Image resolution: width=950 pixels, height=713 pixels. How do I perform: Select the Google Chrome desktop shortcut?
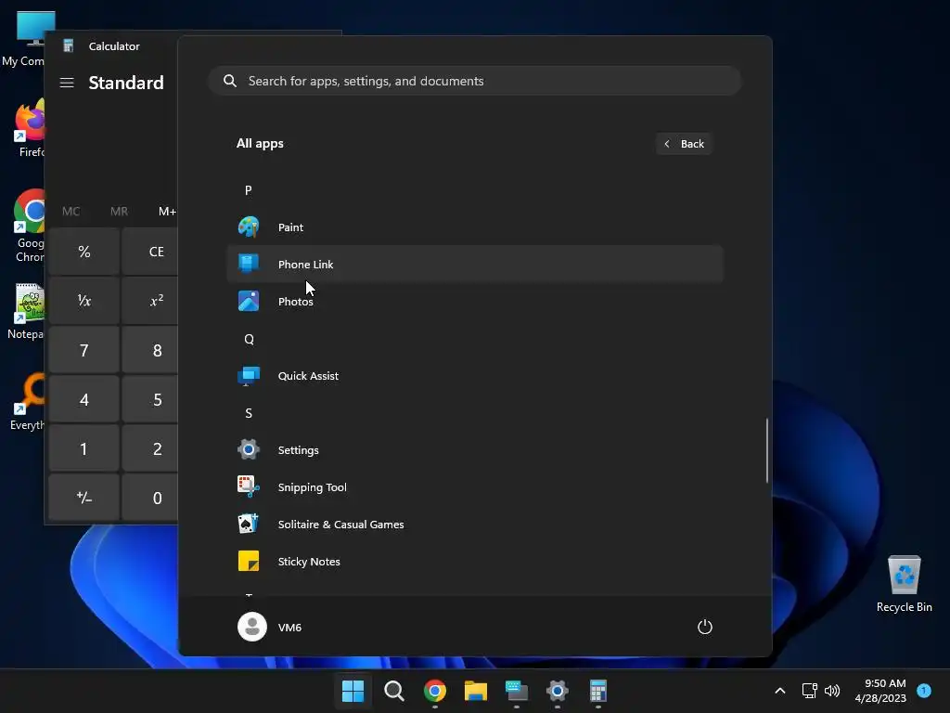(29, 227)
